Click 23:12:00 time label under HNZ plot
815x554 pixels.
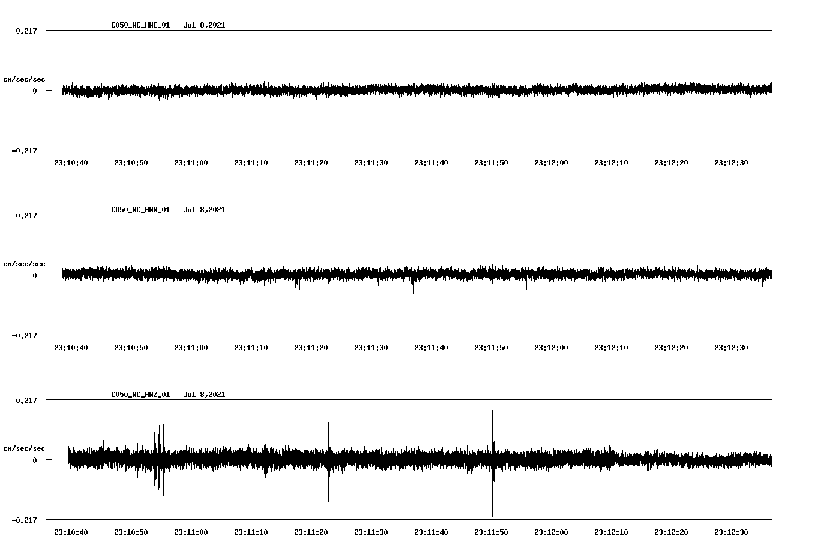coord(551,532)
